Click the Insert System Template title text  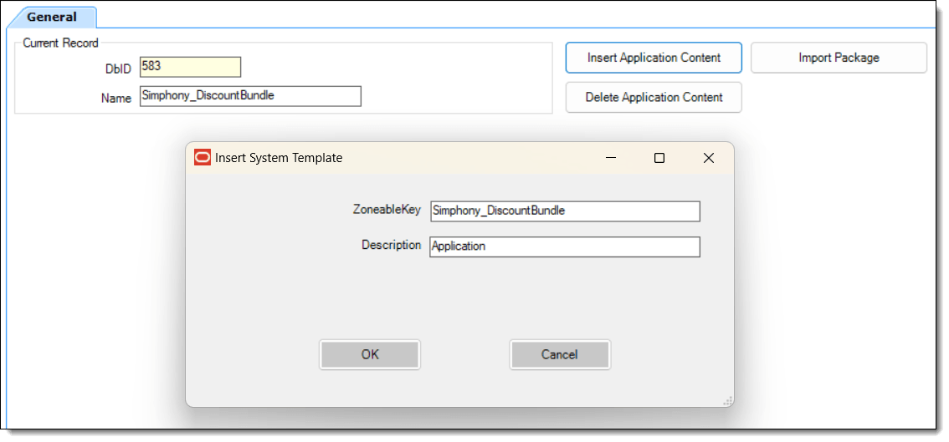tap(279, 158)
